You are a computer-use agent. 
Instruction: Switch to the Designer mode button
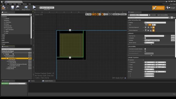click(x=158, y=8)
